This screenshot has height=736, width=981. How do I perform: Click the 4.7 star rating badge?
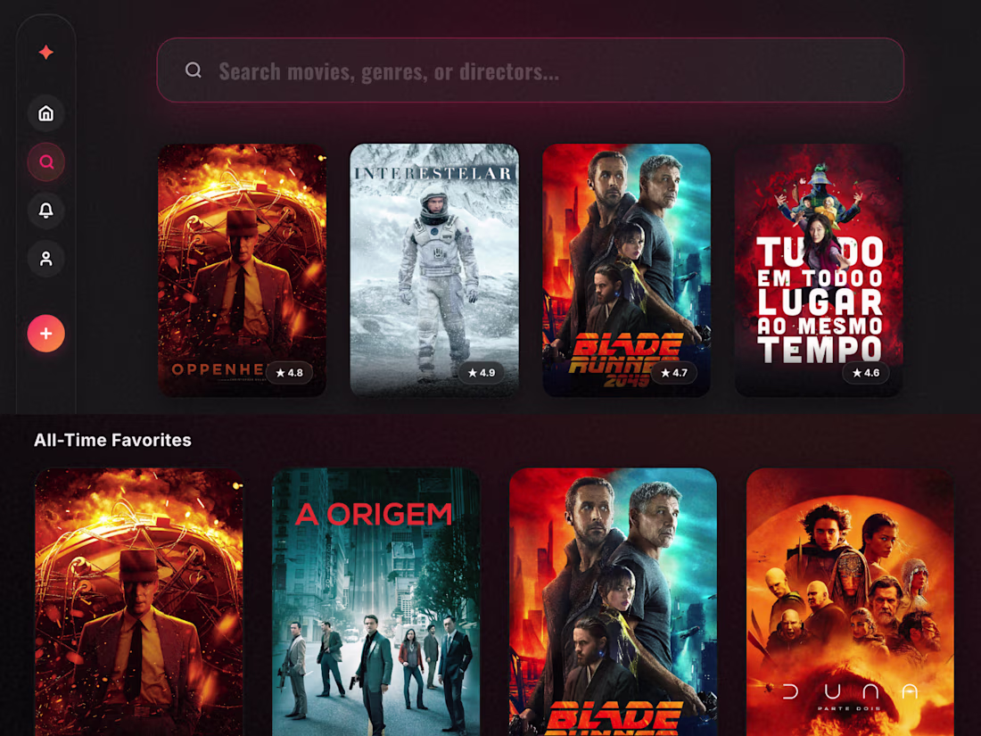[674, 372]
